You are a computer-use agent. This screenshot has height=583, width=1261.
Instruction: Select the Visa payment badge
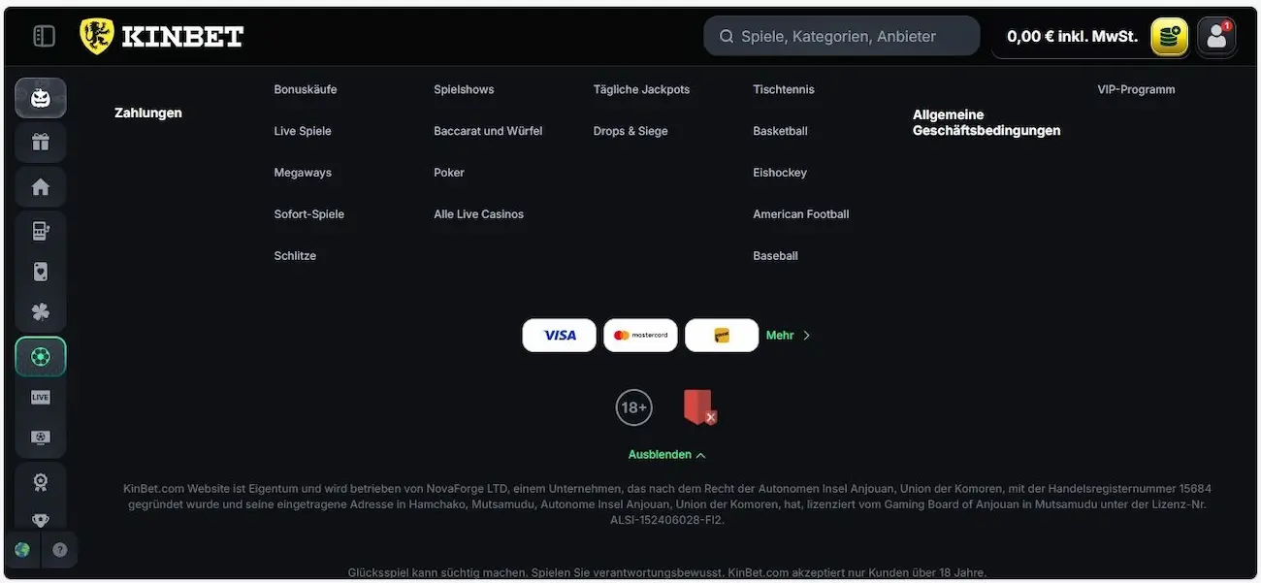560,336
